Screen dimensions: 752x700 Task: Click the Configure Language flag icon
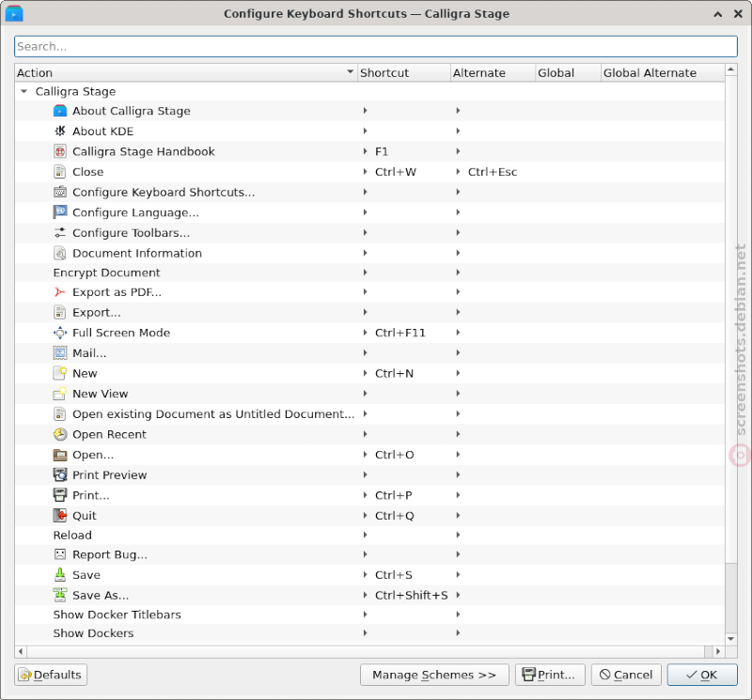[x=60, y=212]
